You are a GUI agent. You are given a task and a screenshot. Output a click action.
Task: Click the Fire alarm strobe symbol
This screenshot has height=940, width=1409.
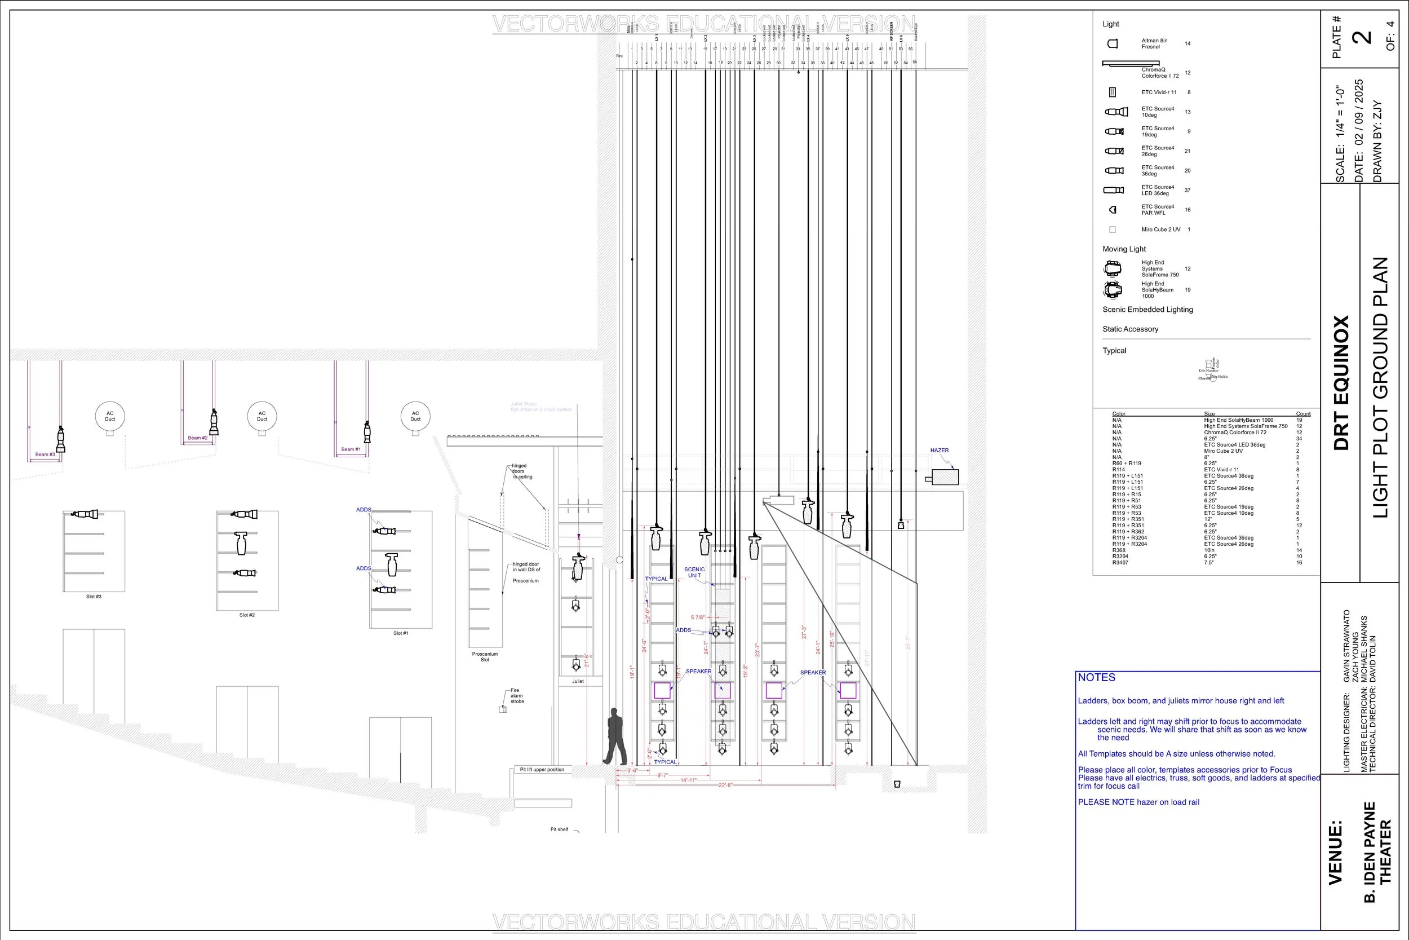(x=503, y=710)
